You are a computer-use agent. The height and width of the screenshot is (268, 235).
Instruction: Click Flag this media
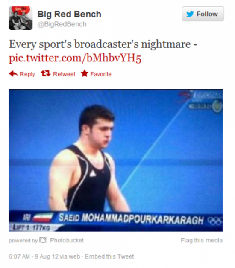[x=202, y=240]
